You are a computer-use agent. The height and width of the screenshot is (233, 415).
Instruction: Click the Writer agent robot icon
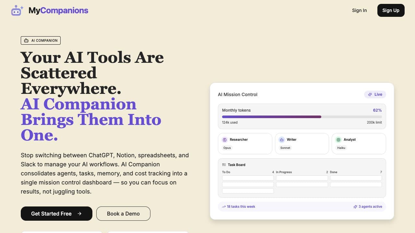pyautogui.click(x=281, y=139)
